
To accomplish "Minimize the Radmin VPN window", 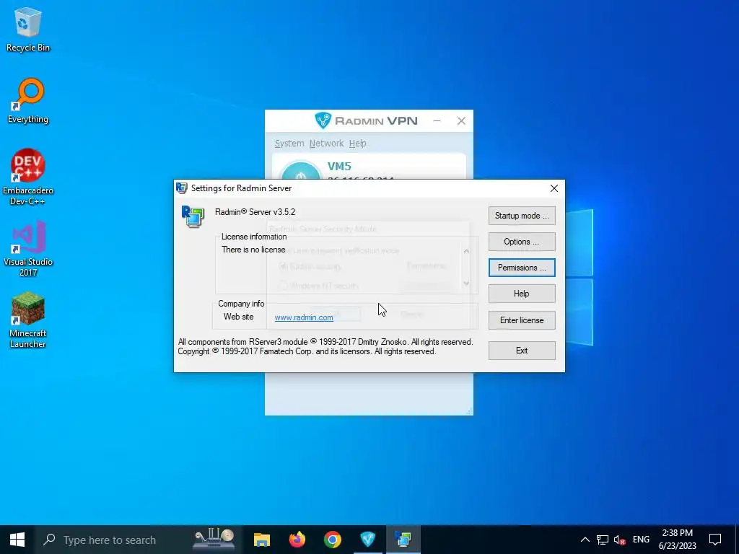I will (437, 120).
